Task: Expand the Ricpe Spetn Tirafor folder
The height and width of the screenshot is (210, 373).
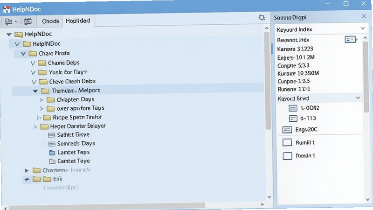Action: pyautogui.click(x=39, y=118)
